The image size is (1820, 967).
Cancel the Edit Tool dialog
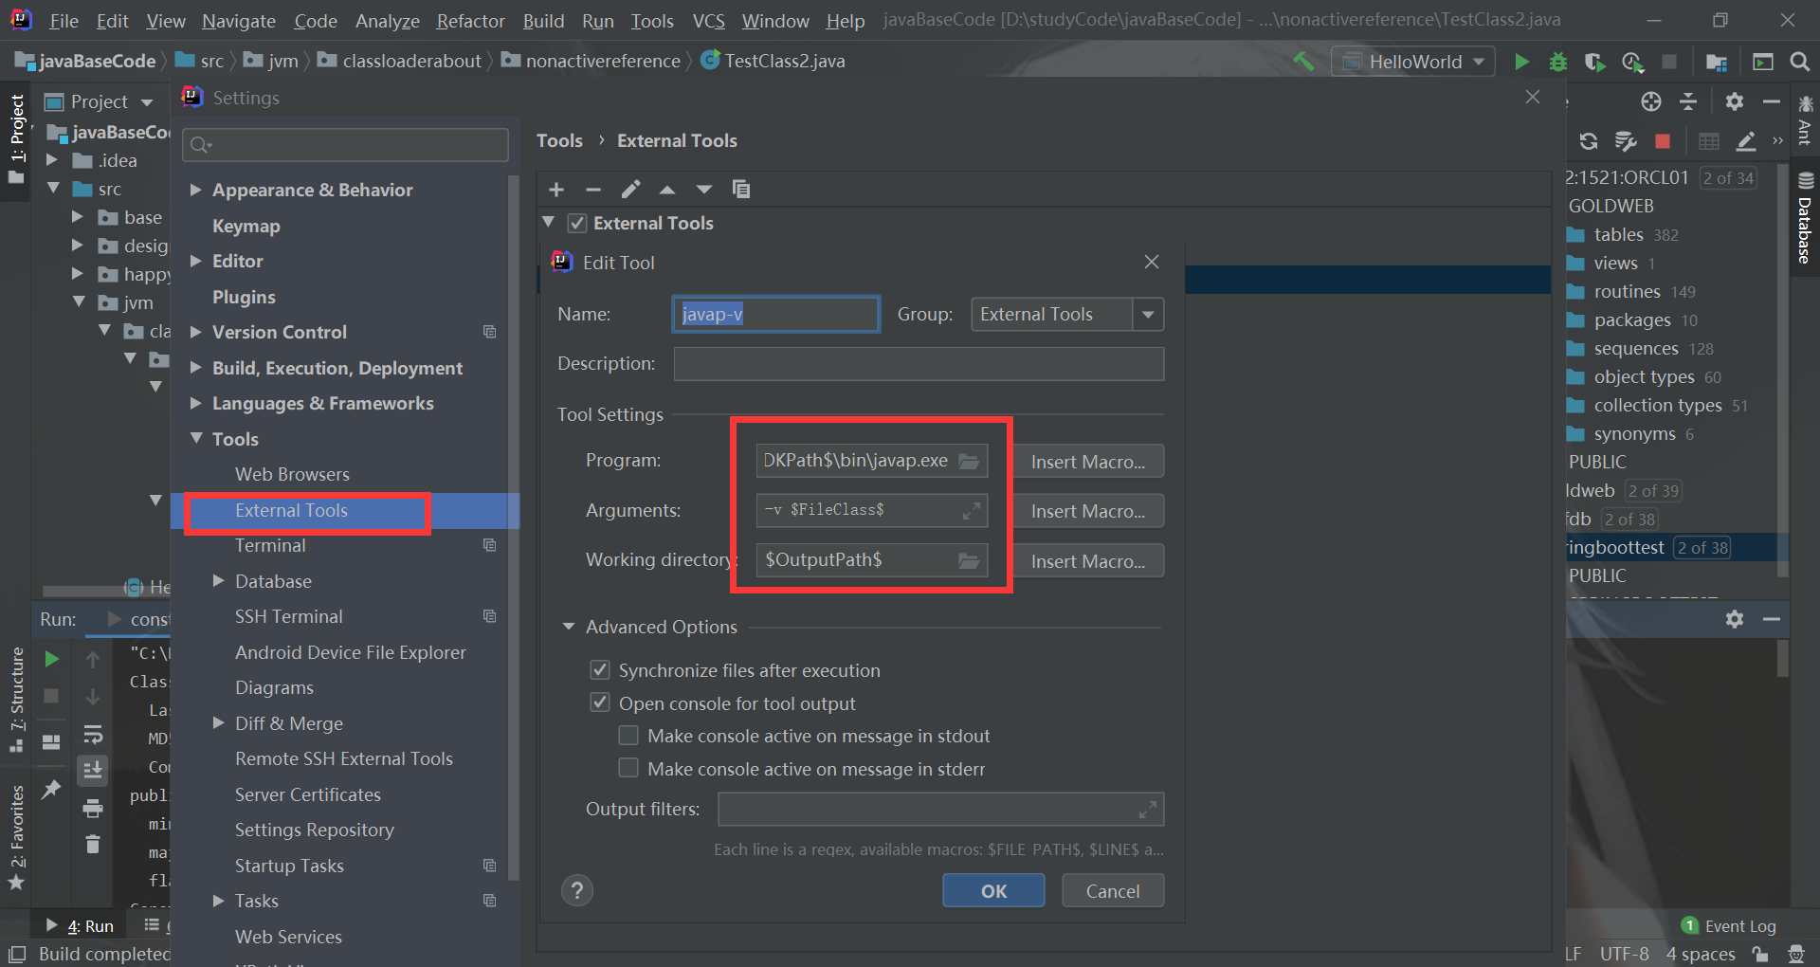pos(1113,891)
